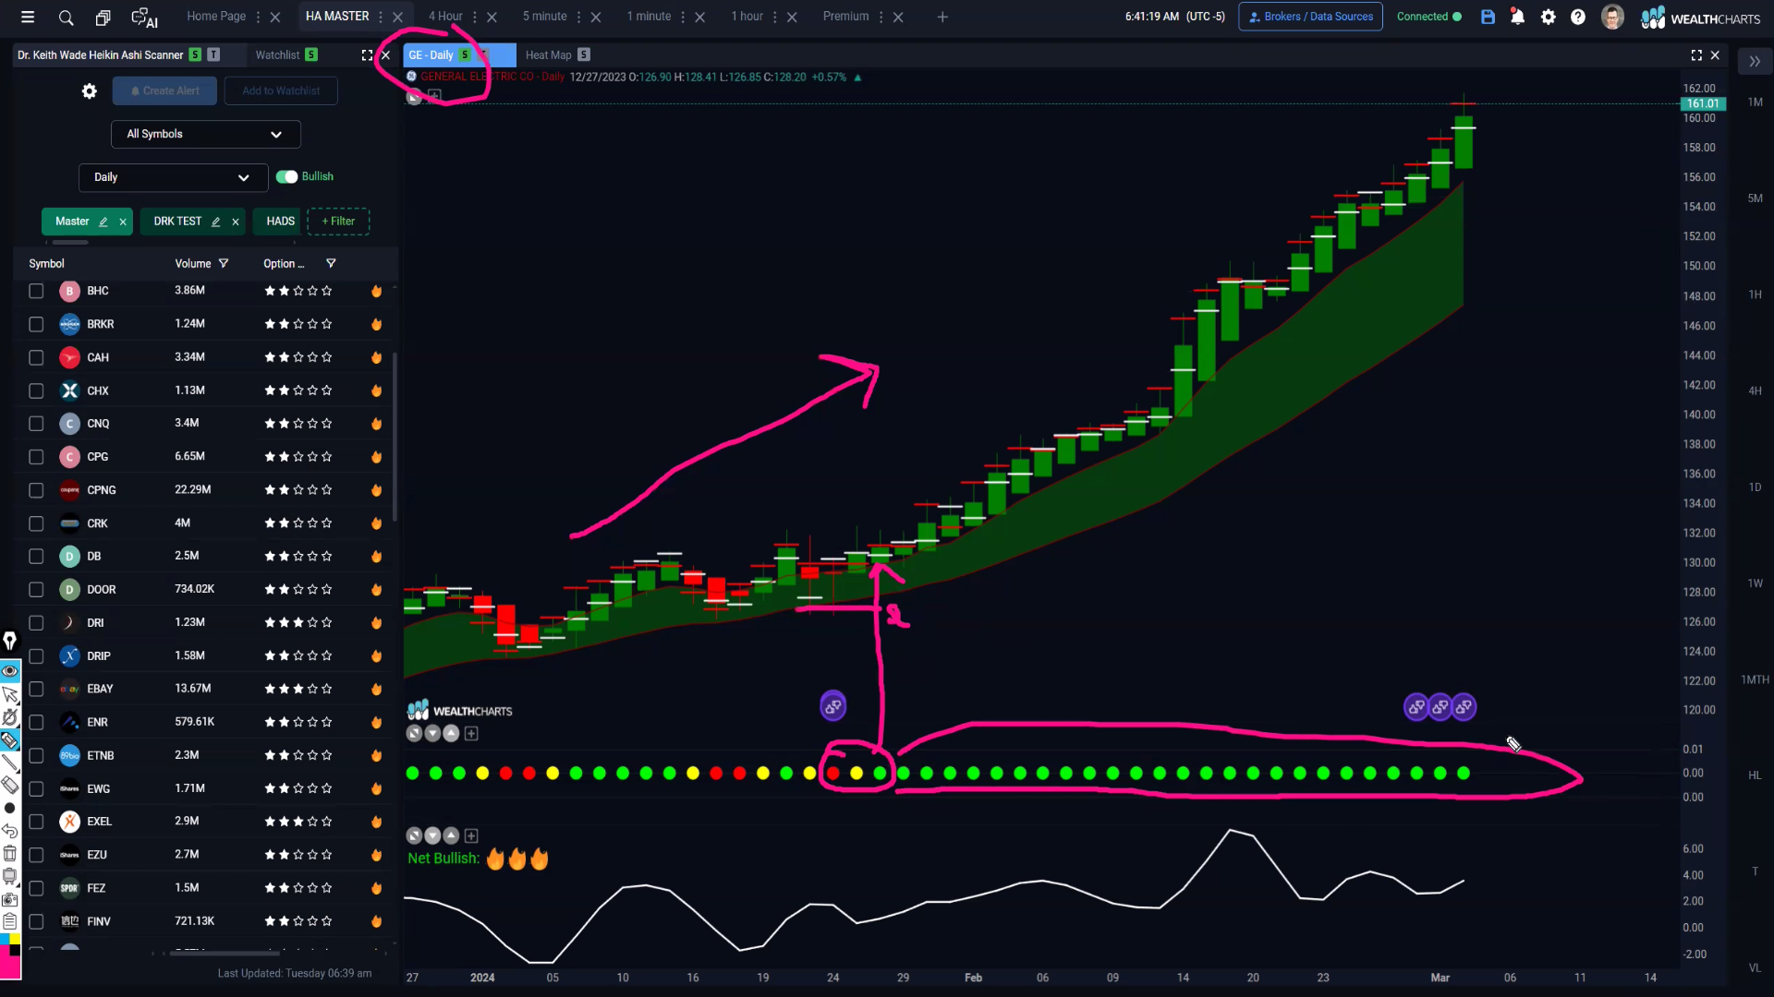
Task: Collapse the Net Bullish indicator arrow
Action: coord(432,835)
